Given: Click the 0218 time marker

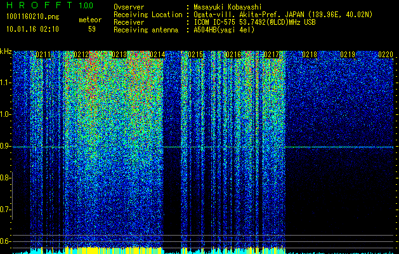Looking at the screenshot, I should pos(310,55).
